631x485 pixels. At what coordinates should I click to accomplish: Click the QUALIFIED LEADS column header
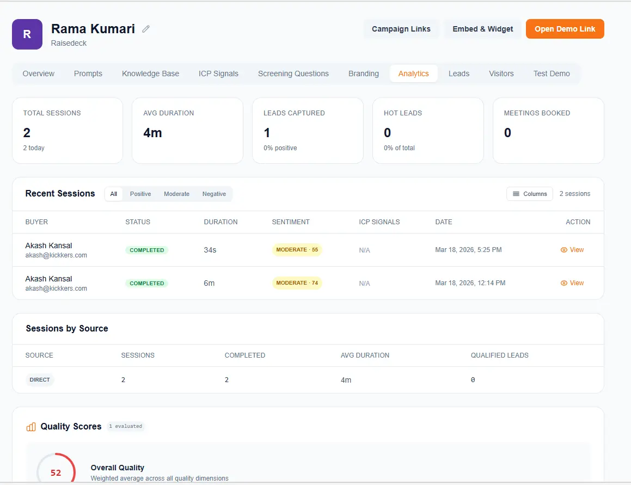[x=499, y=355]
